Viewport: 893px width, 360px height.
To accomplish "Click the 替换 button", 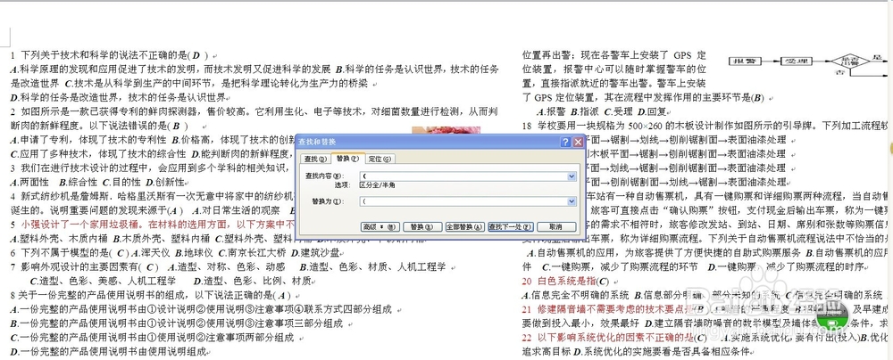I will (x=422, y=226).
